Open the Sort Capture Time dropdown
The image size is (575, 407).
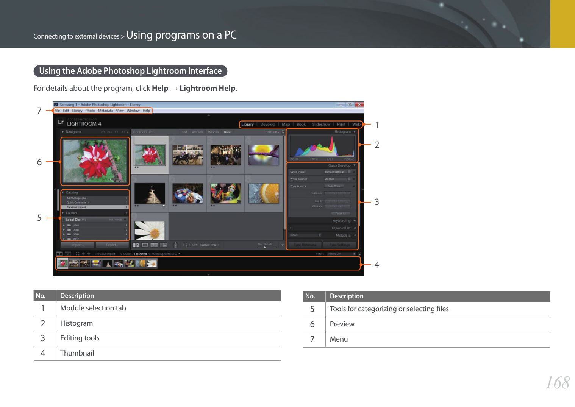[210, 245]
